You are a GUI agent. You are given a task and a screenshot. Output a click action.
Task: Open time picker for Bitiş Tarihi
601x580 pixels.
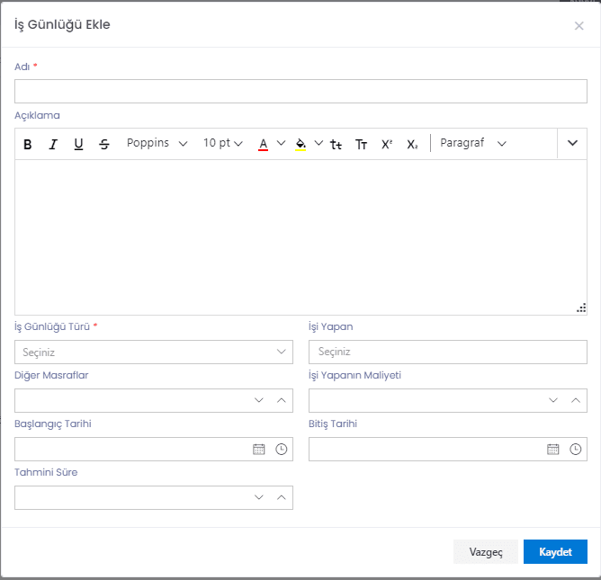click(x=576, y=449)
